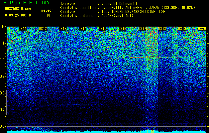Image resolution: width=209 pixels, height=133 pixels.
Task: Click the 0.6 kHz axis label
Action: pos(3,126)
